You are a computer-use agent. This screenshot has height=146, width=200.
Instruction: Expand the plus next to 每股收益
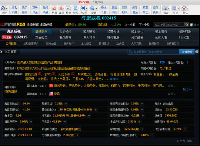tap(66, 104)
